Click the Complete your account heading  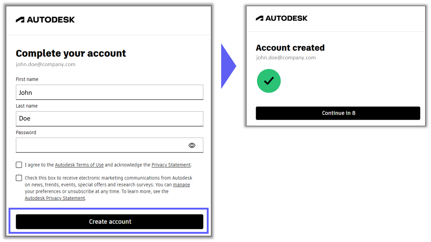click(71, 54)
